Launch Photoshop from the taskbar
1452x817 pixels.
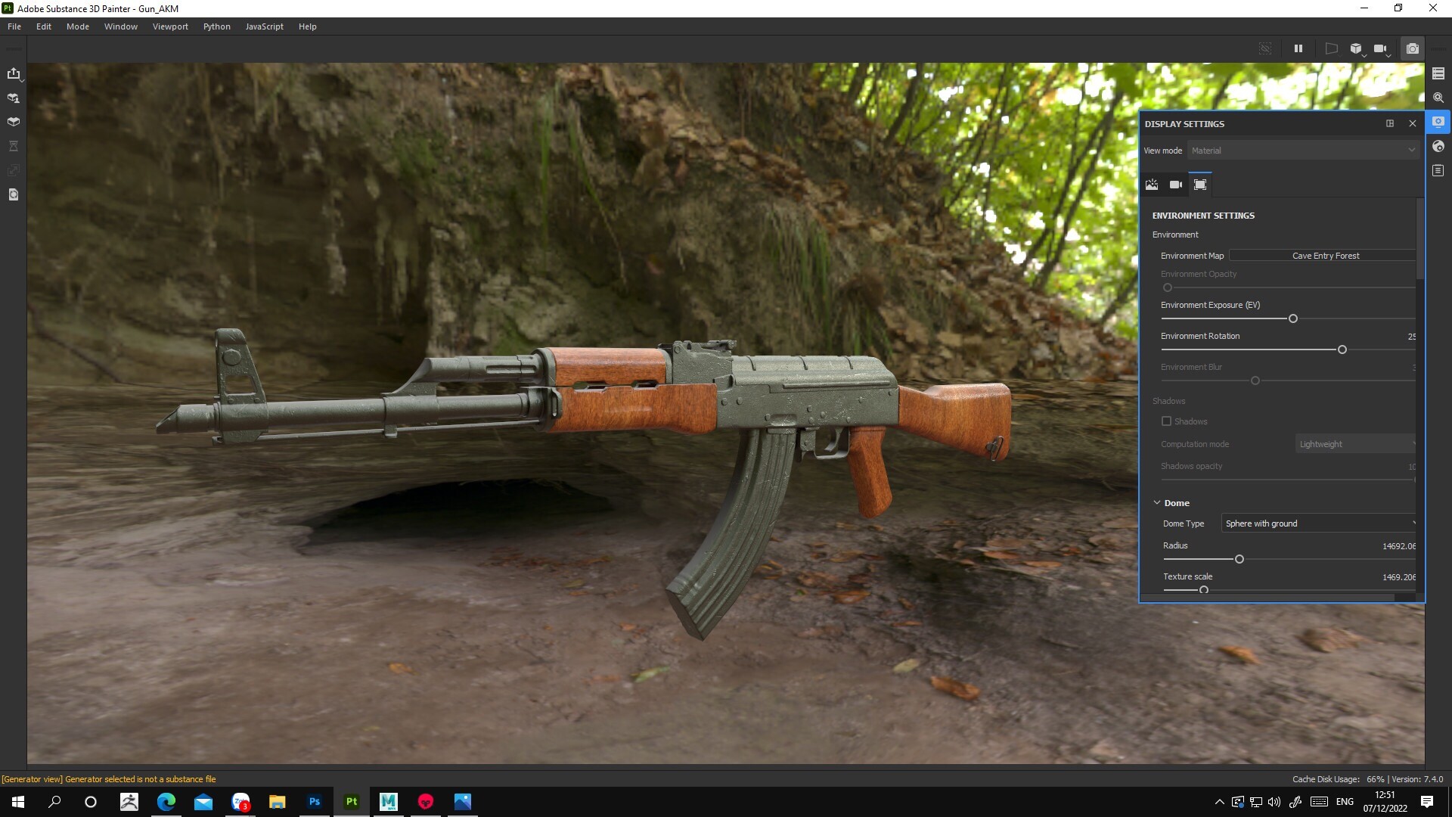point(315,801)
